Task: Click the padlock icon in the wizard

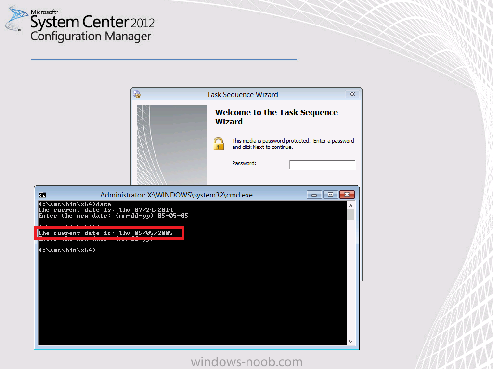Action: click(218, 144)
